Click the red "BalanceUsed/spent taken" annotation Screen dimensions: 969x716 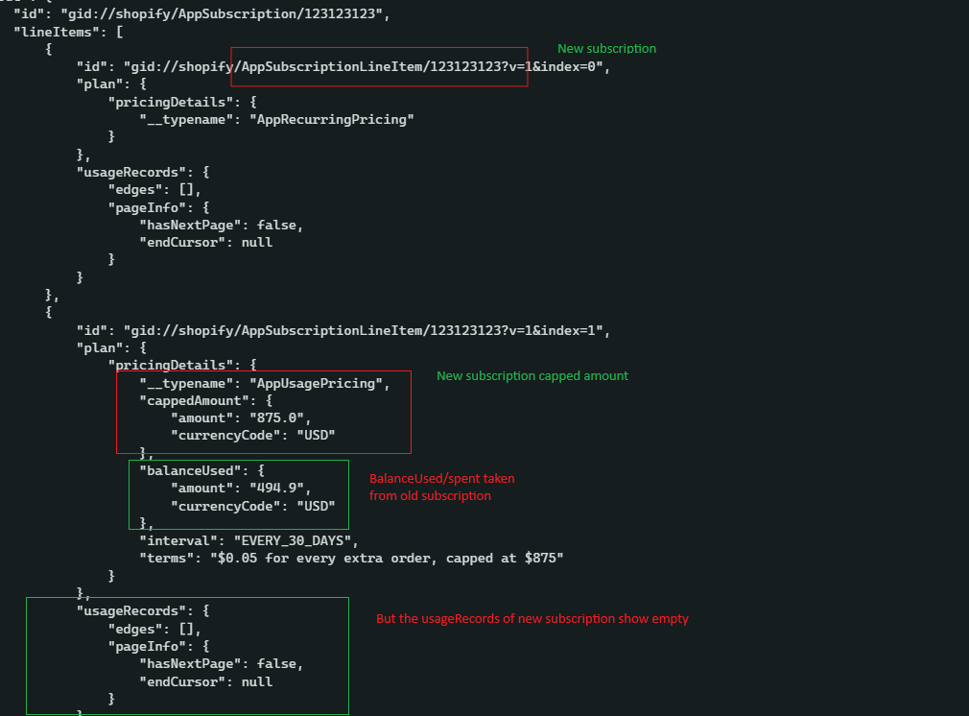(x=441, y=478)
